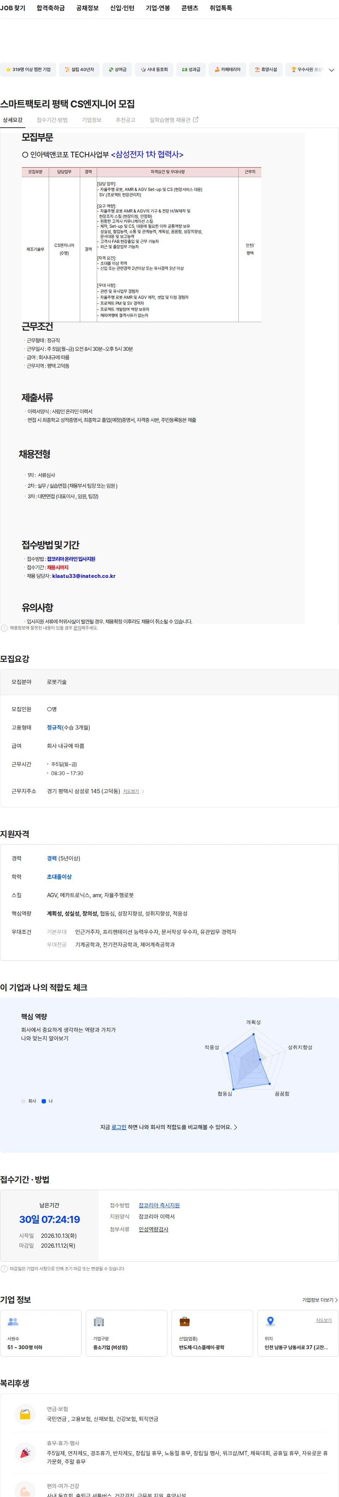The height and width of the screenshot is (1497, 339).
Task: Click the 경력 (5년이상) text
Action: coord(63,858)
